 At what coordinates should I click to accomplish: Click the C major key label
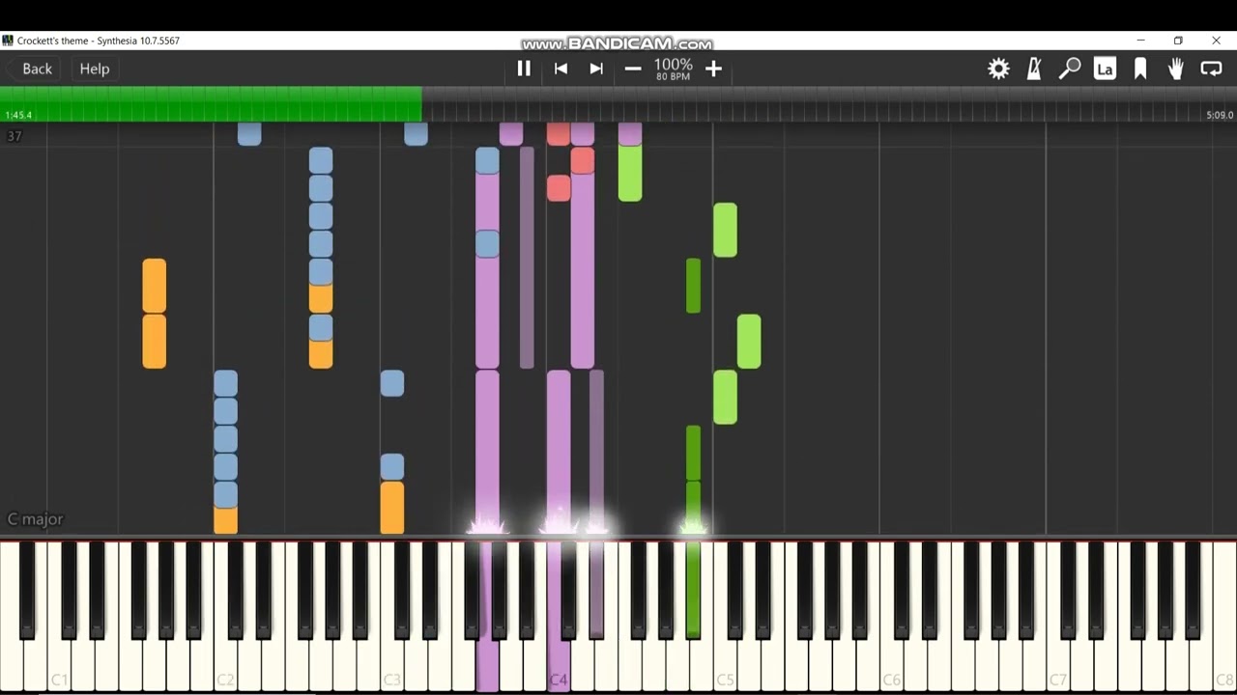tap(36, 519)
